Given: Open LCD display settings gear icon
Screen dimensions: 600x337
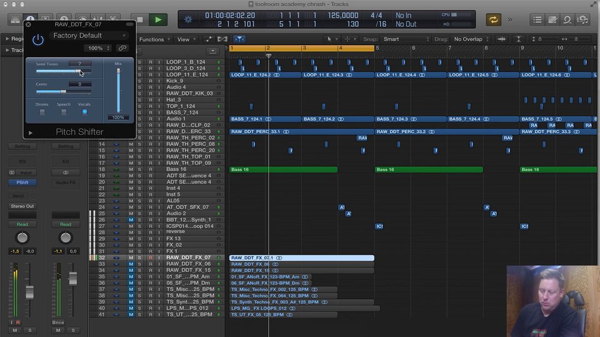Looking at the screenshot, I should click(188, 19).
